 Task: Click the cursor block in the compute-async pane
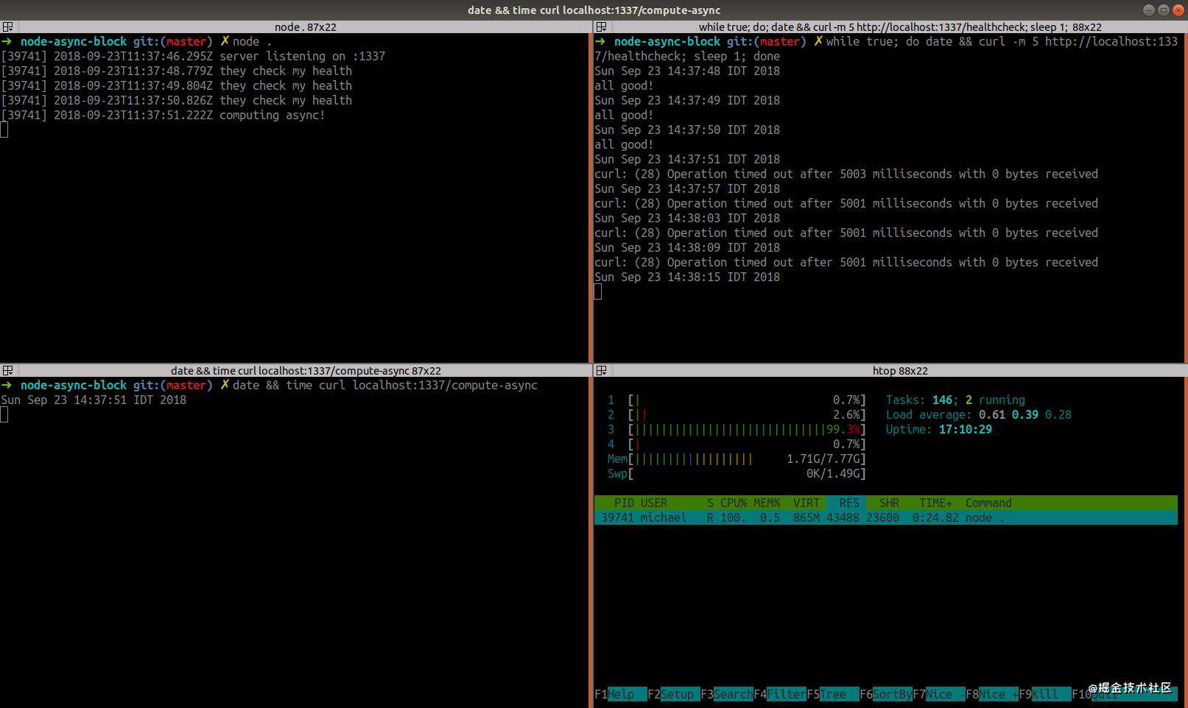pos(4,414)
